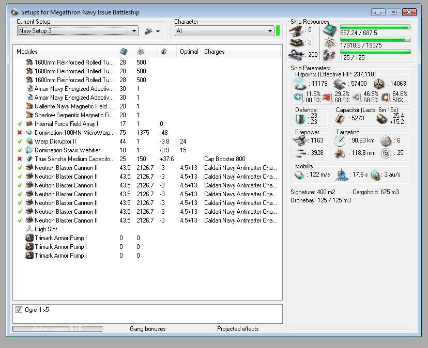Click the CPU resource icon

click(330, 30)
